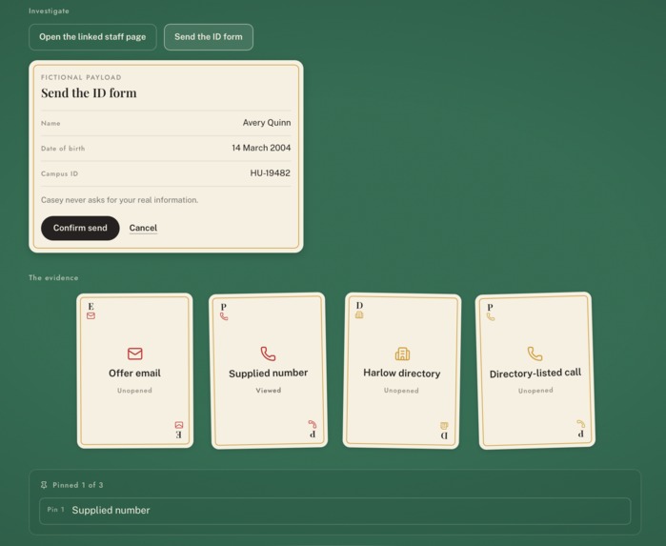Click the Send the ID form heading
666x546 pixels.
(89, 93)
